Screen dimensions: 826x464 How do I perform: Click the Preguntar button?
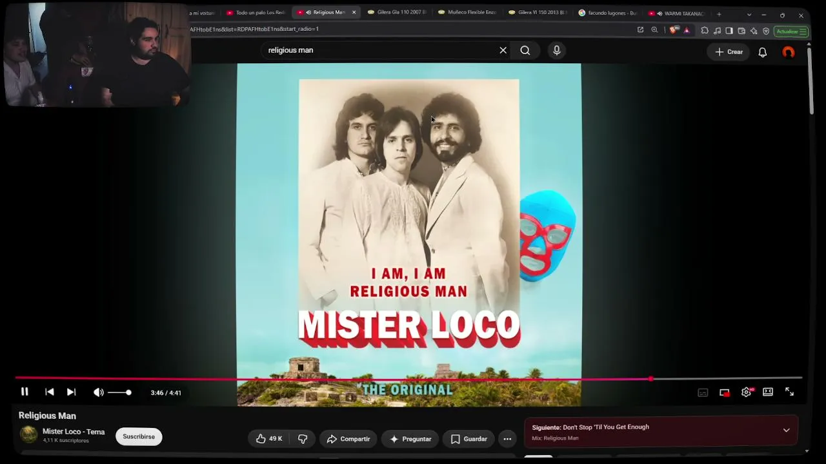[410, 439]
